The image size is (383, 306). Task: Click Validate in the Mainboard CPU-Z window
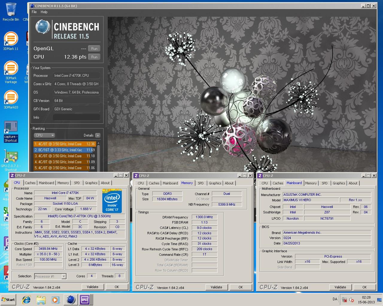340,287
